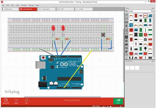
Task: Click the Arduino UNO logo on the board
Action: tap(68, 64)
